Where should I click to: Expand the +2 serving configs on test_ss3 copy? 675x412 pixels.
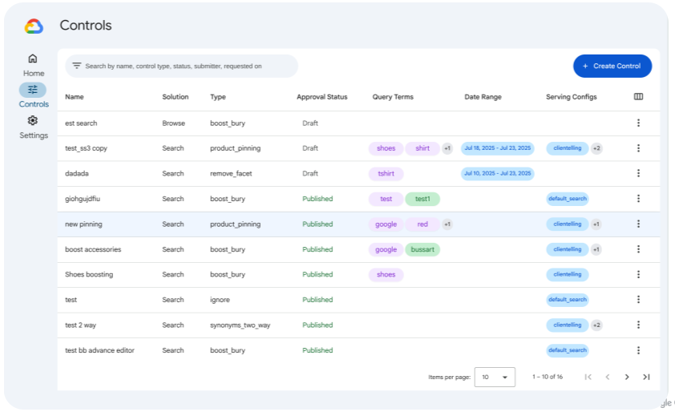[x=596, y=148]
